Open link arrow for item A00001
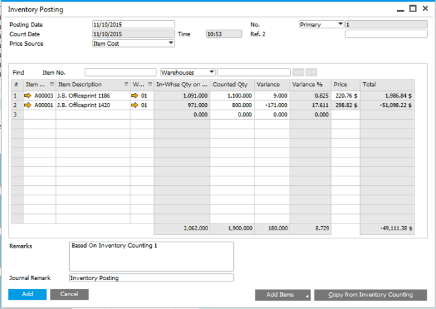The width and height of the screenshot is (436, 309). tap(28, 105)
